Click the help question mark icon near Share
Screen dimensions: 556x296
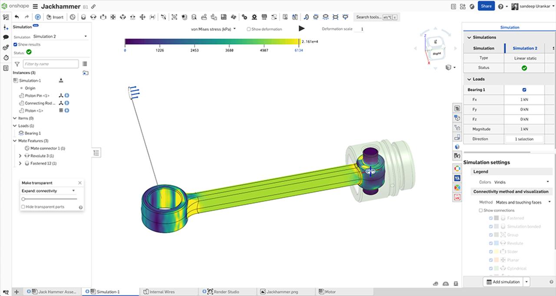(x=501, y=6)
